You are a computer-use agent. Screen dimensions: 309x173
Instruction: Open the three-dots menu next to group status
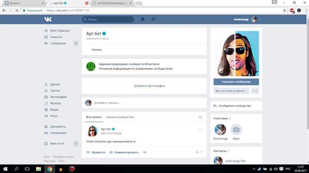pos(255,91)
